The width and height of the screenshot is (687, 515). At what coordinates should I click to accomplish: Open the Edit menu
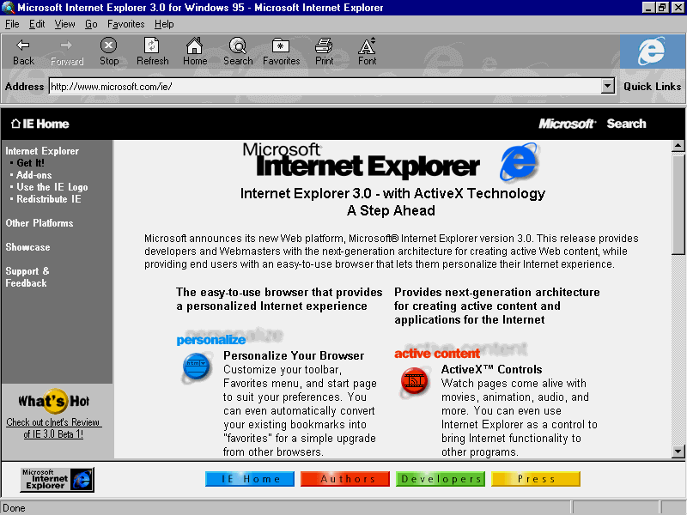tap(37, 24)
